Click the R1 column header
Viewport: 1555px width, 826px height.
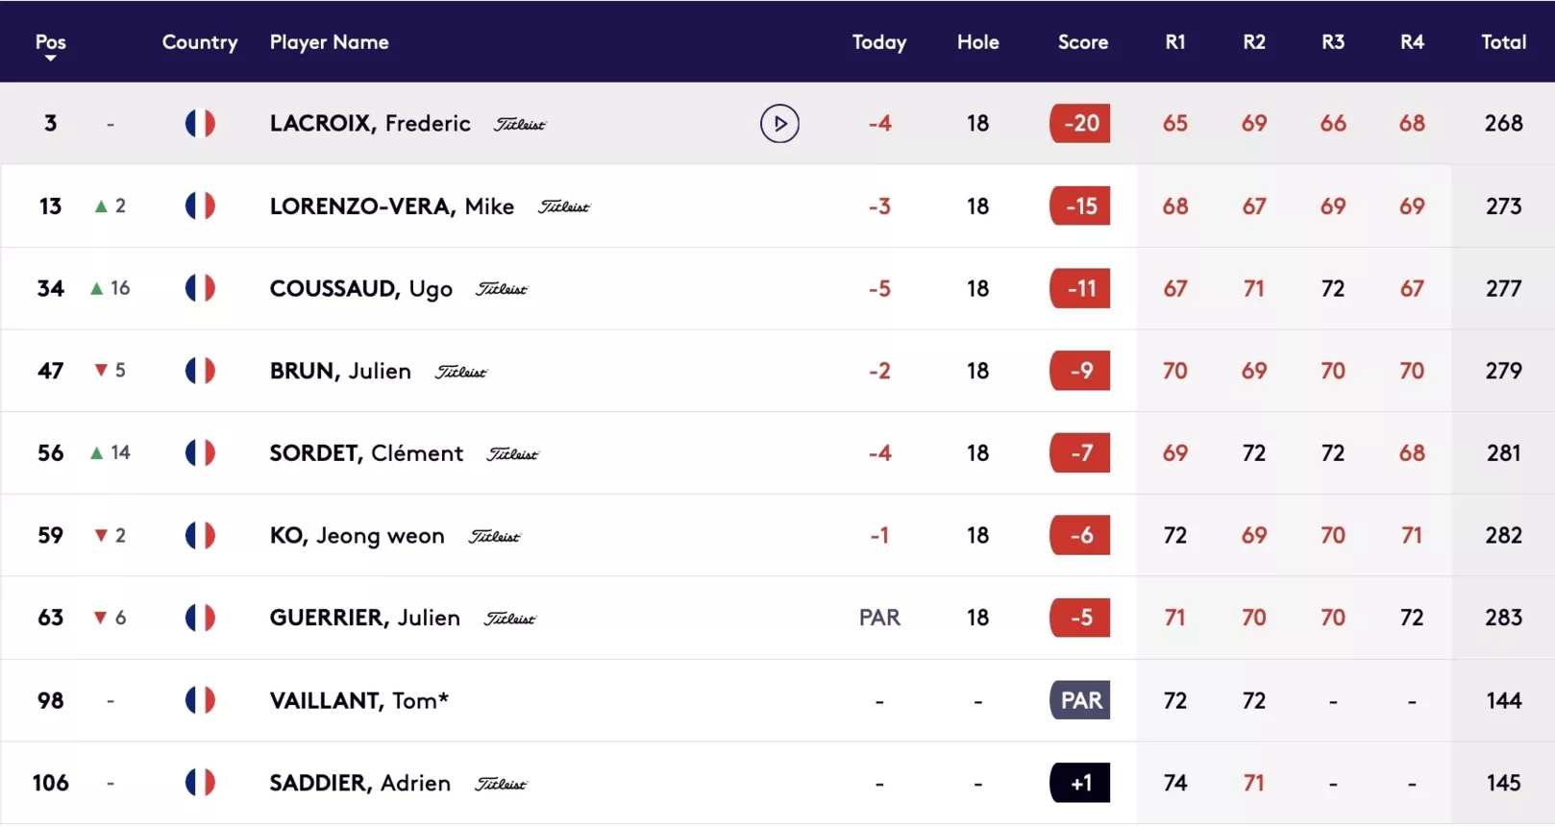coord(1174,42)
